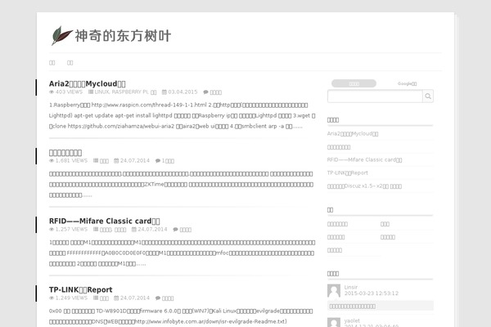Click calendar icon of 1,681 views post
The image size is (491, 327).
(116, 161)
